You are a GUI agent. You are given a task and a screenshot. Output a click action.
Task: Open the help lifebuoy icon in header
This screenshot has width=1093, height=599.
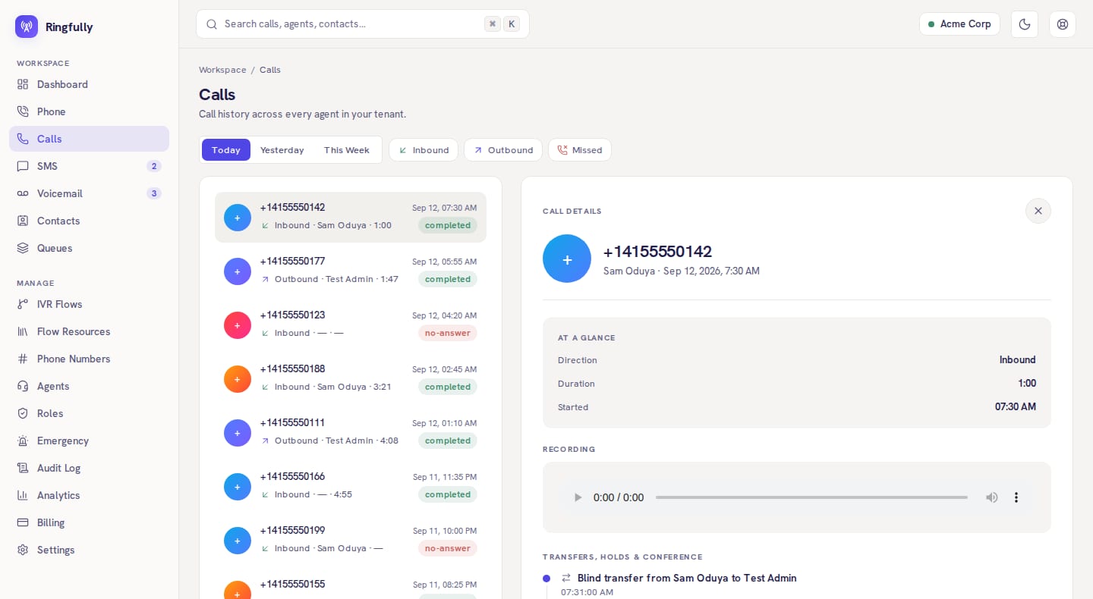point(1063,24)
